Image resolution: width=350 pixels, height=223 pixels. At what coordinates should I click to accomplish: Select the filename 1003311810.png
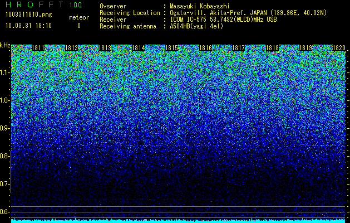(29, 15)
